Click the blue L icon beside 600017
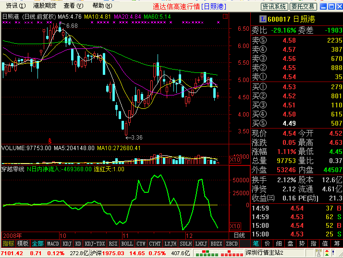 click(x=263, y=19)
